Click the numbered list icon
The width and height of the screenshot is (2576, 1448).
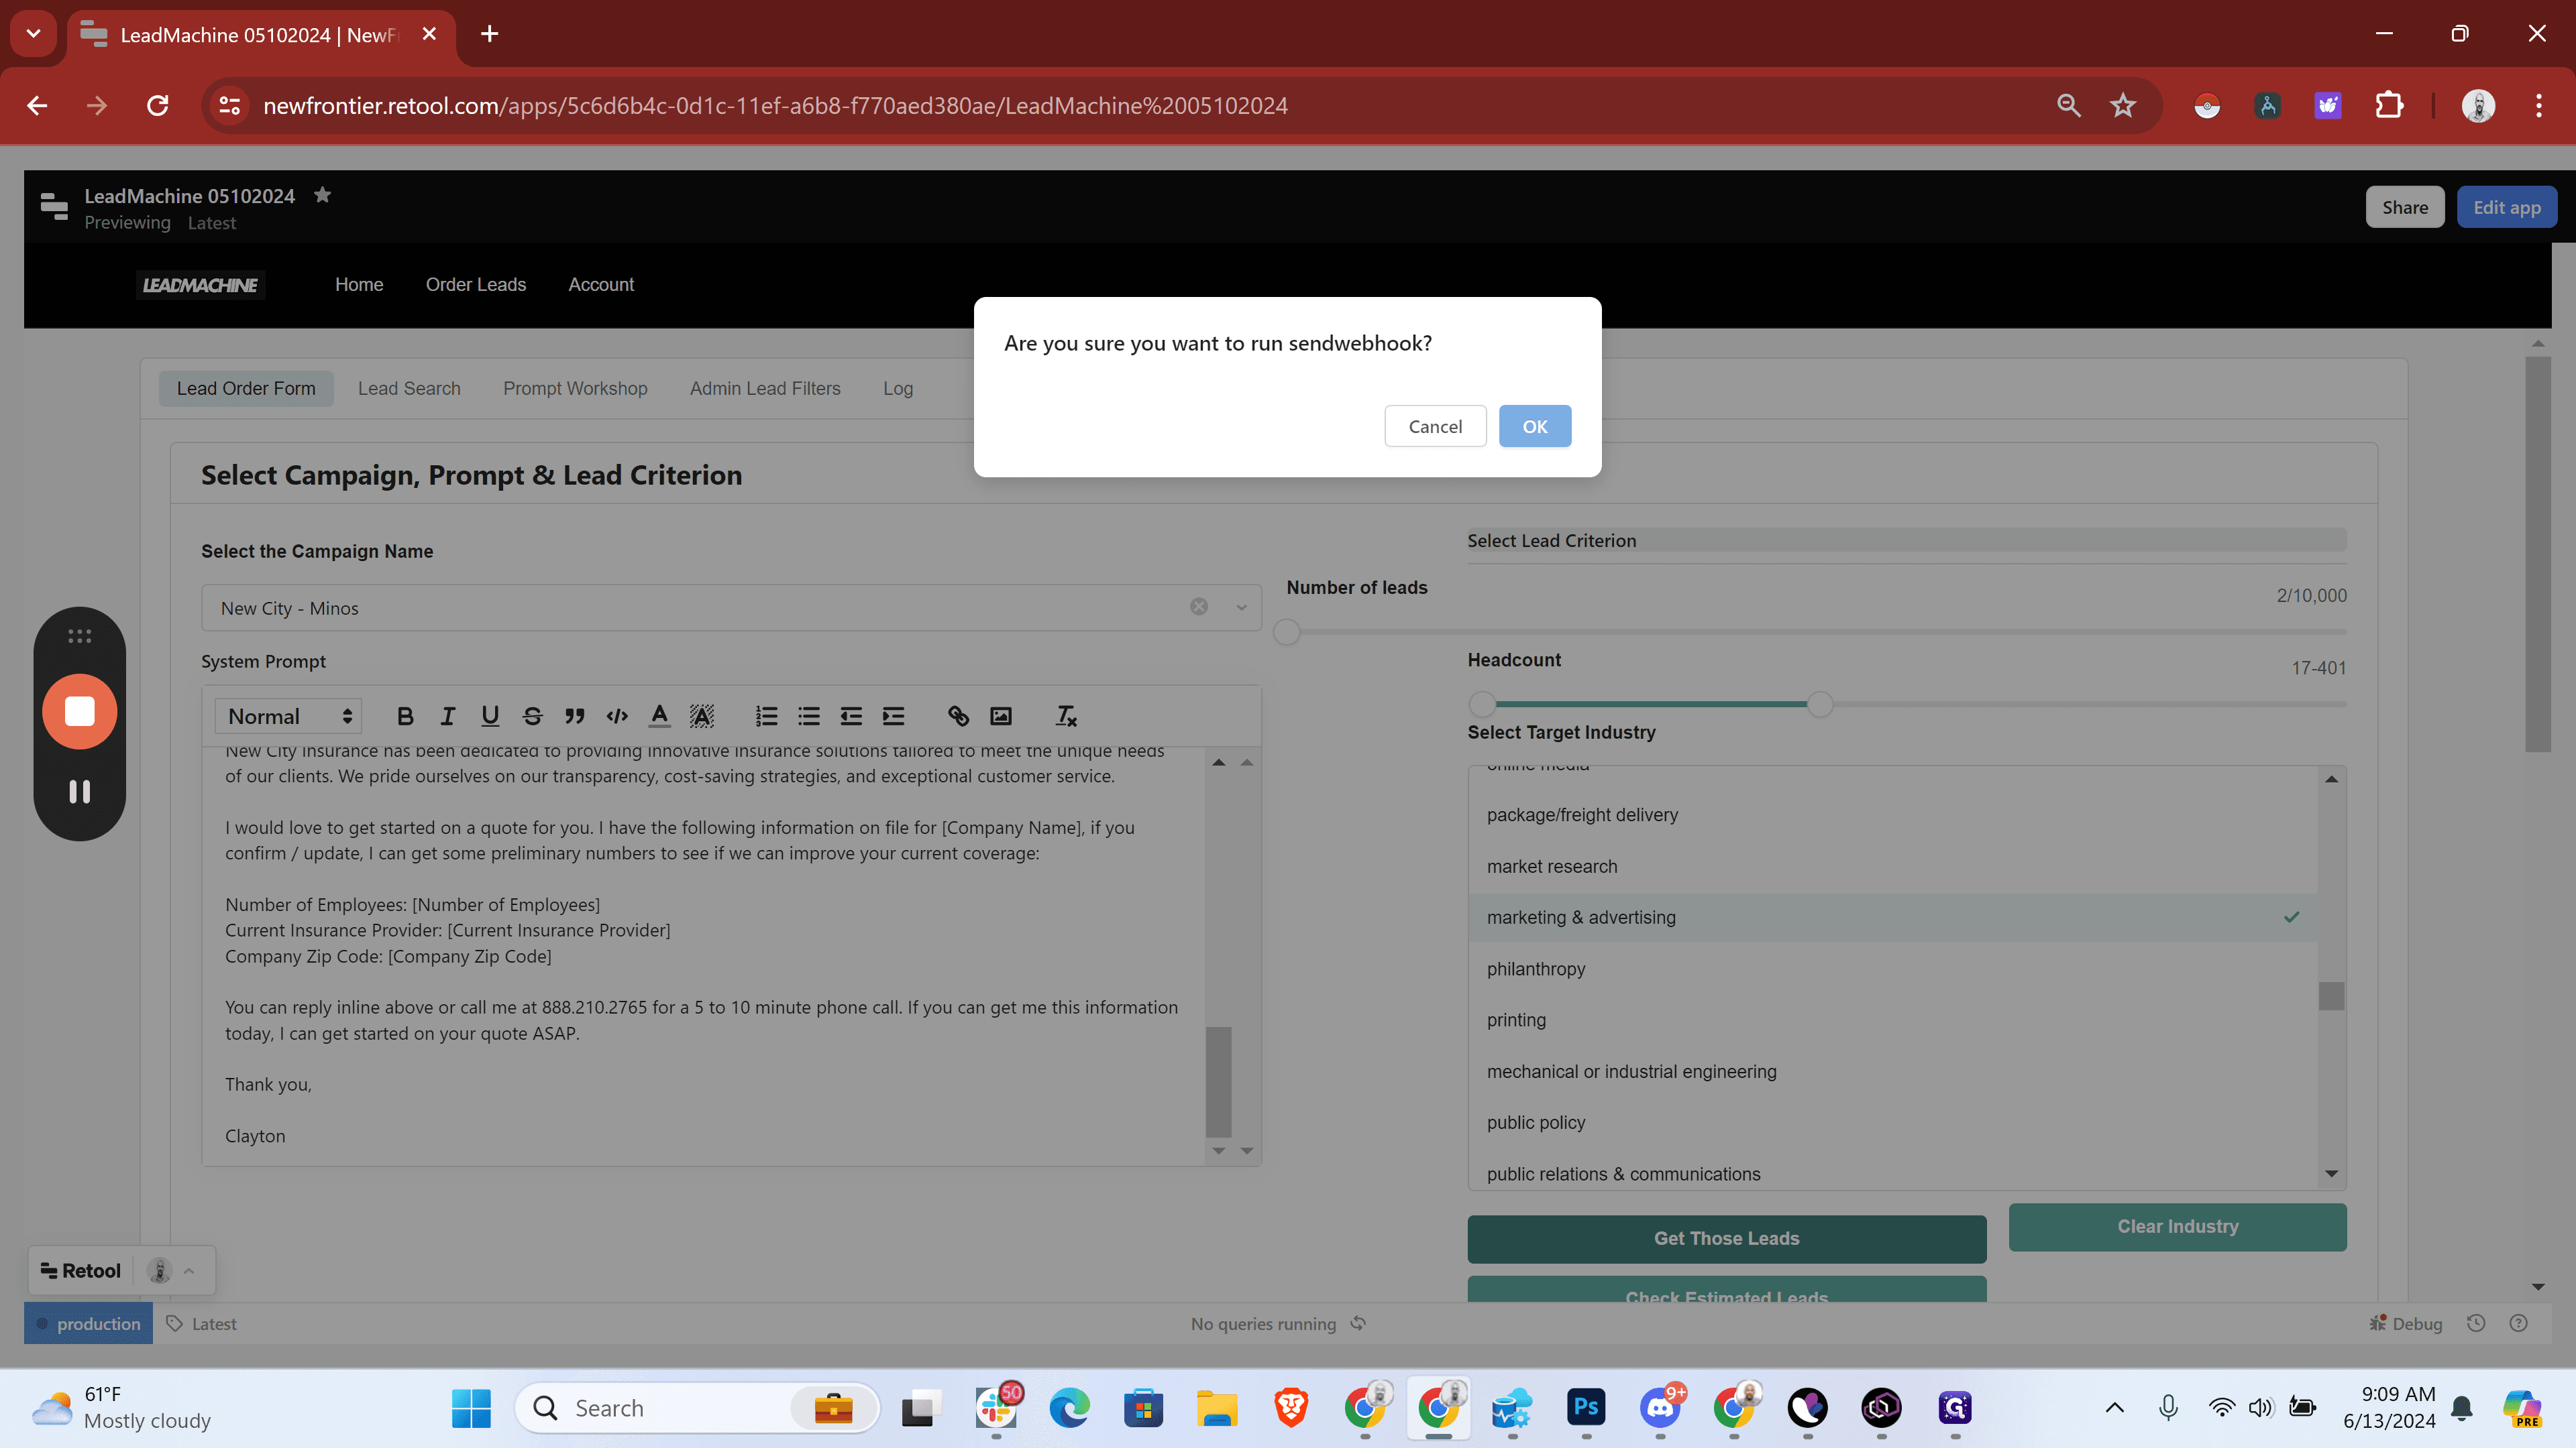tap(766, 715)
